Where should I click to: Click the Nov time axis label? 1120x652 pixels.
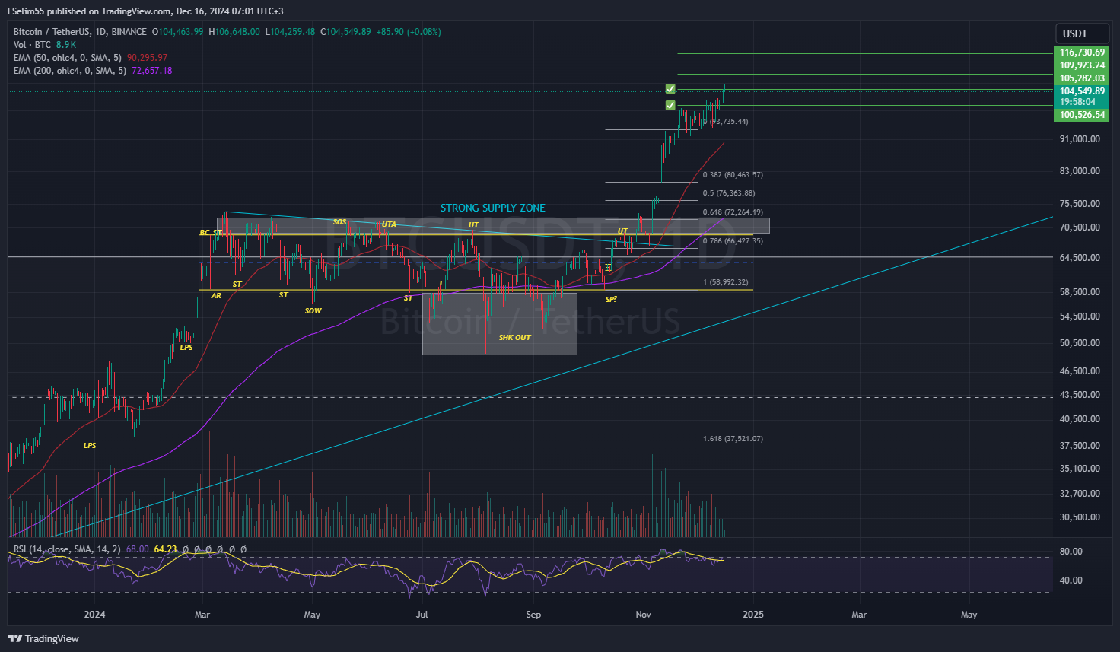(x=644, y=615)
